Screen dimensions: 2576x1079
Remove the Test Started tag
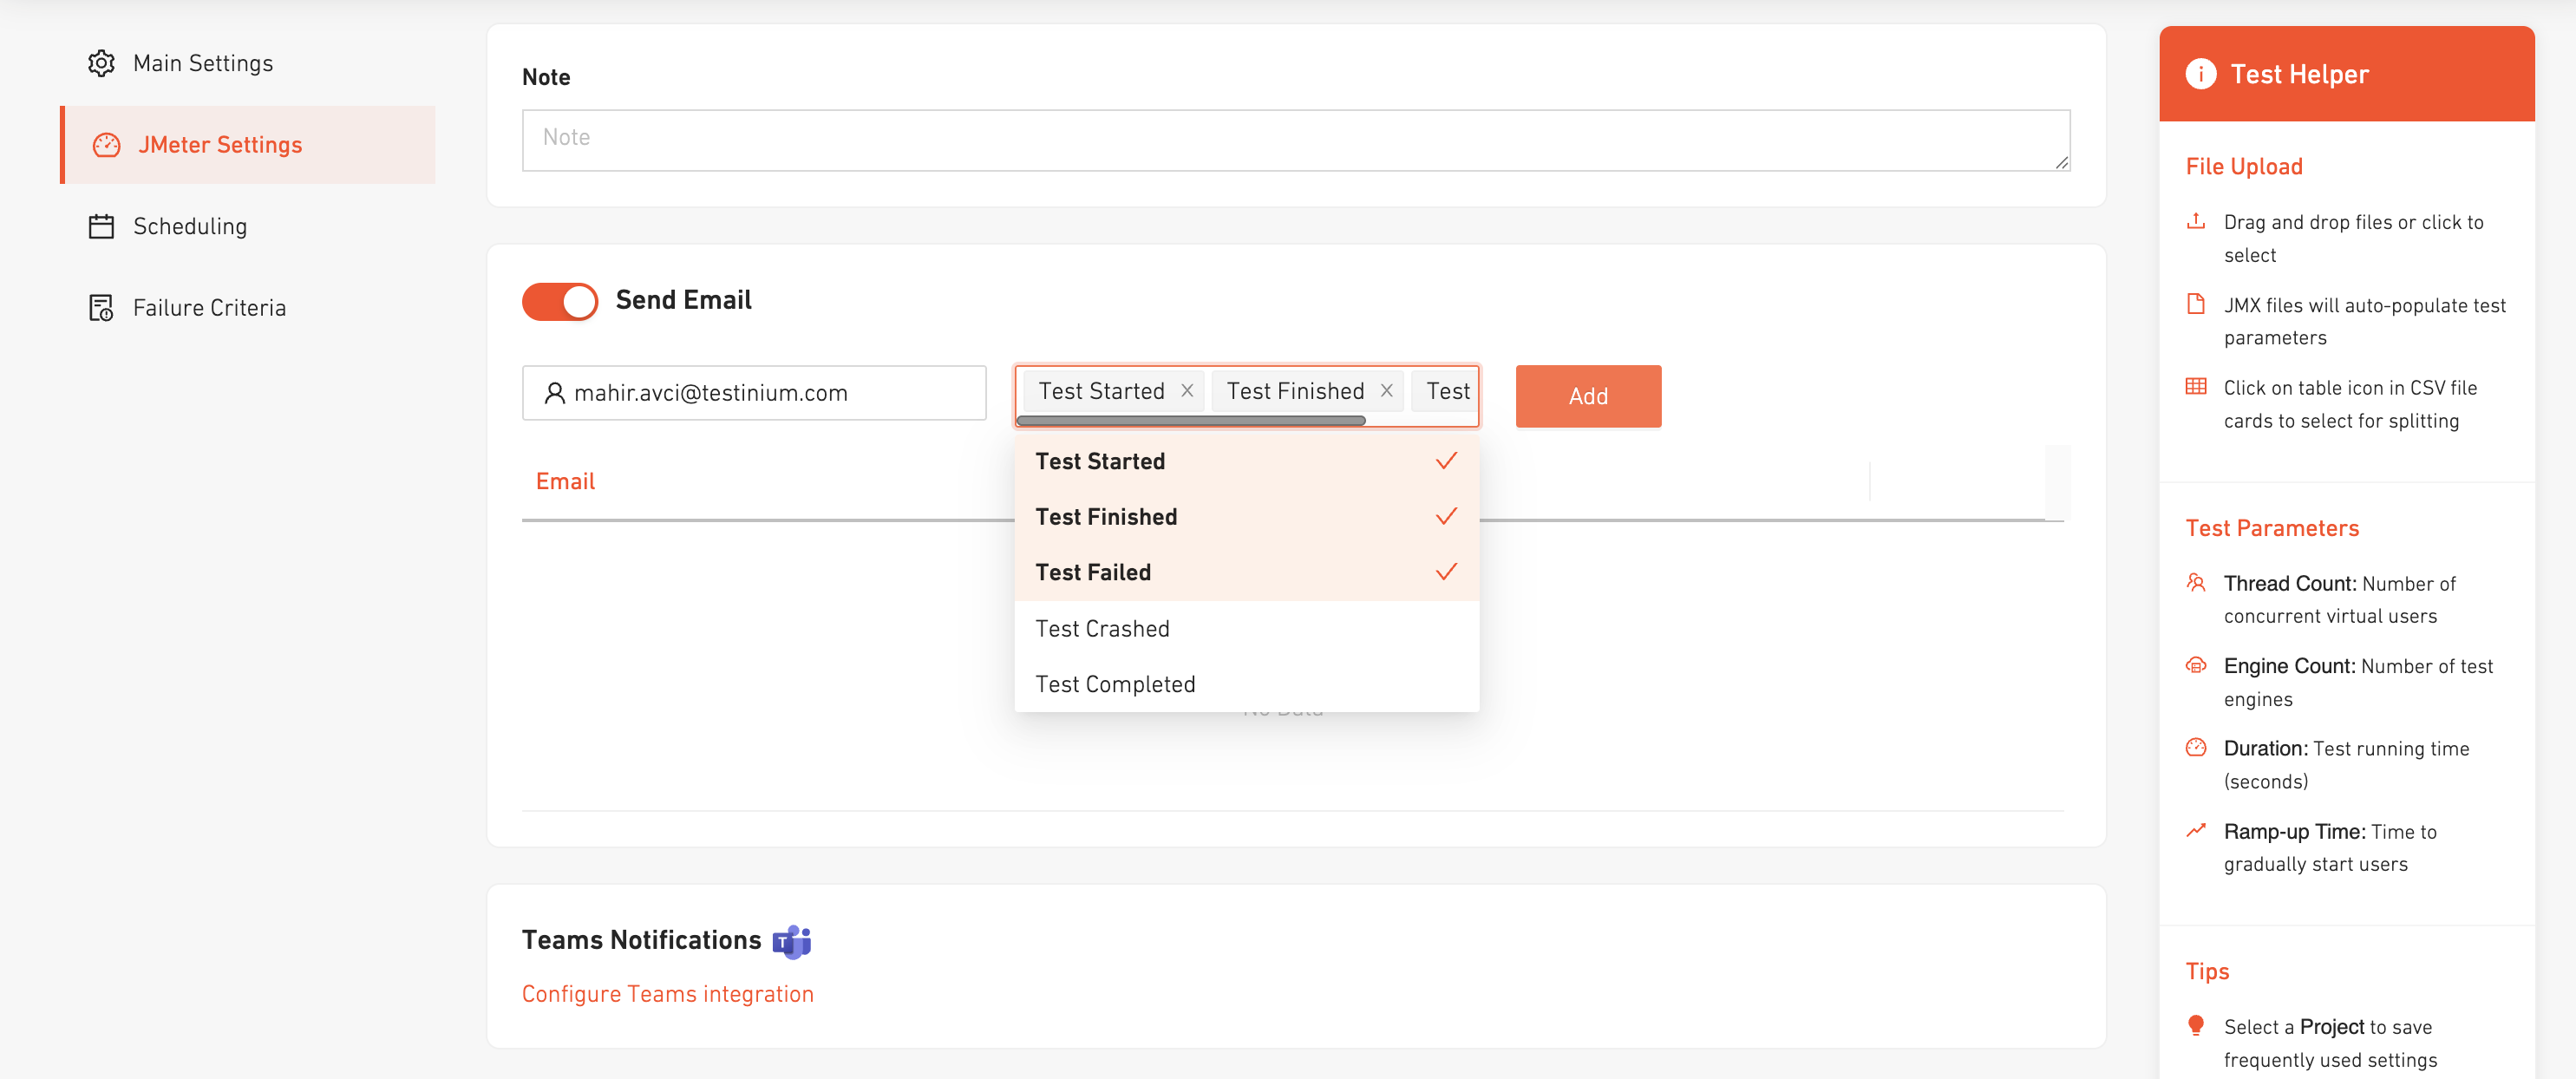tap(1187, 391)
